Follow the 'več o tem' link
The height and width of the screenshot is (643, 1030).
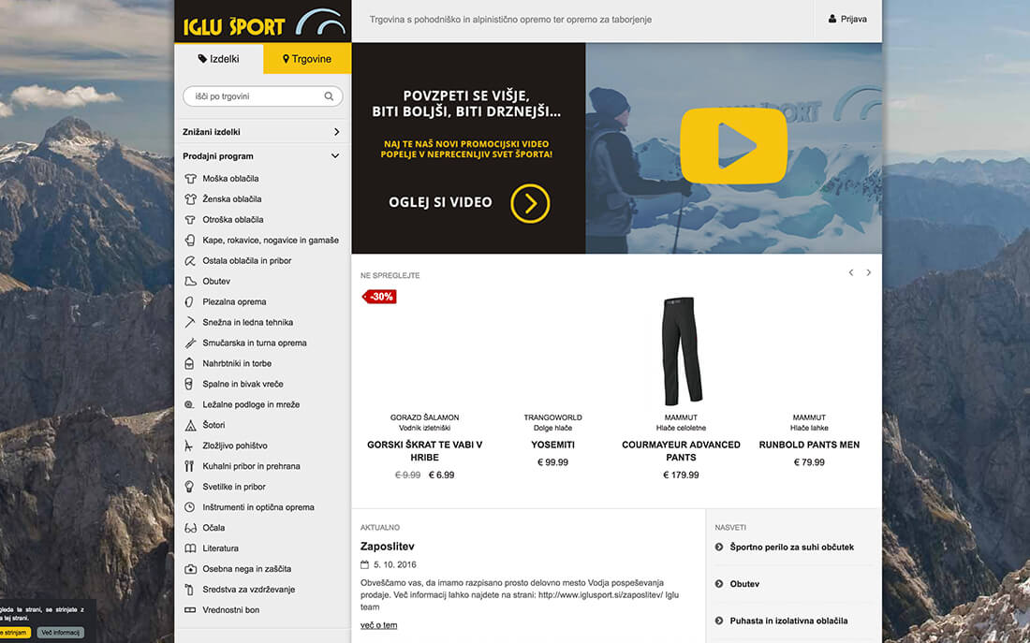click(x=378, y=625)
